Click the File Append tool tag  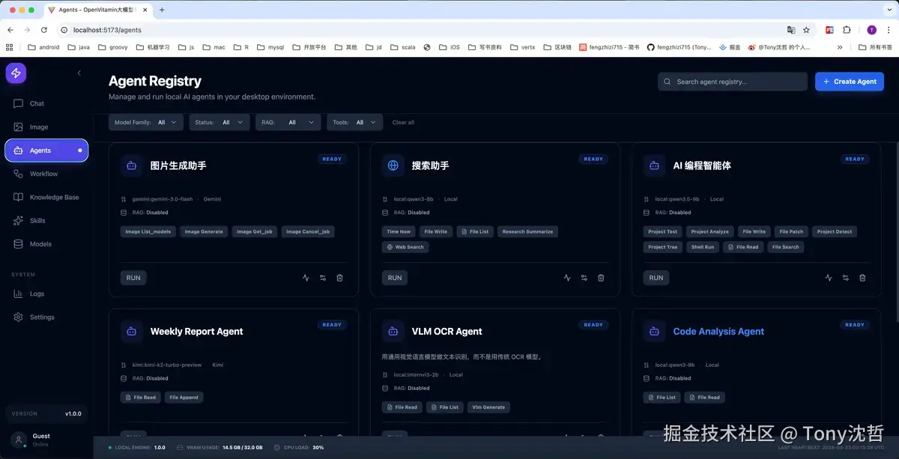pos(184,398)
